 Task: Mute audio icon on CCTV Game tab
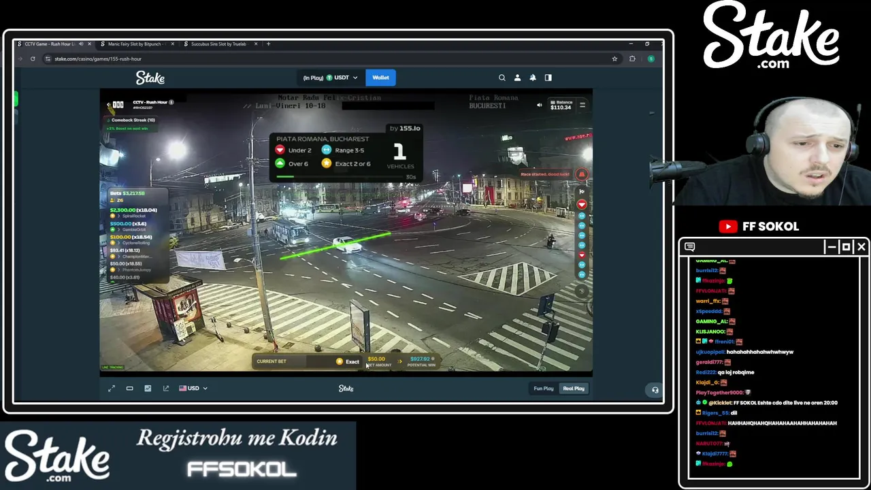(81, 44)
